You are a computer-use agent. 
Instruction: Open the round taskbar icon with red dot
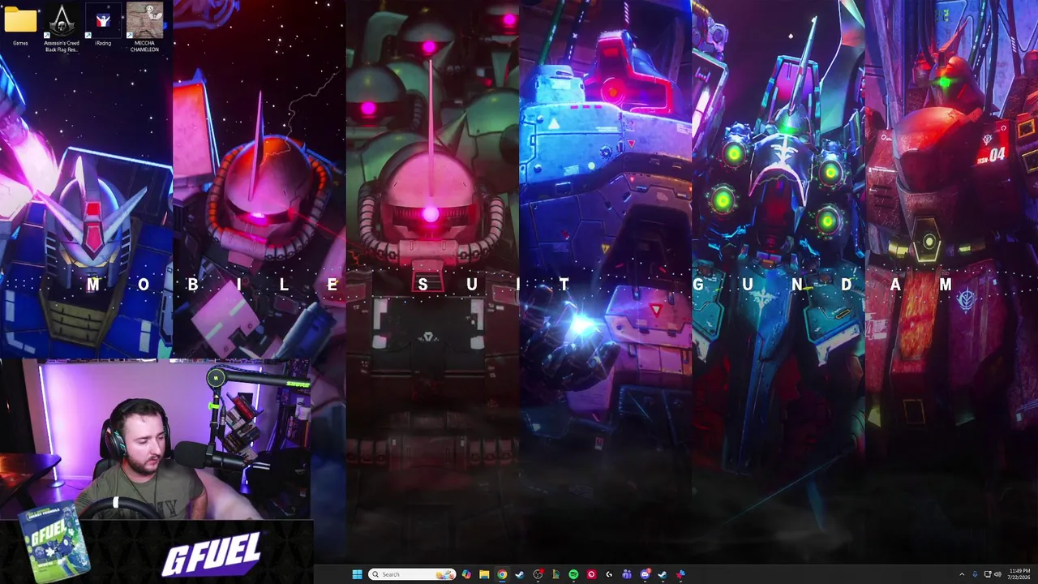point(538,574)
